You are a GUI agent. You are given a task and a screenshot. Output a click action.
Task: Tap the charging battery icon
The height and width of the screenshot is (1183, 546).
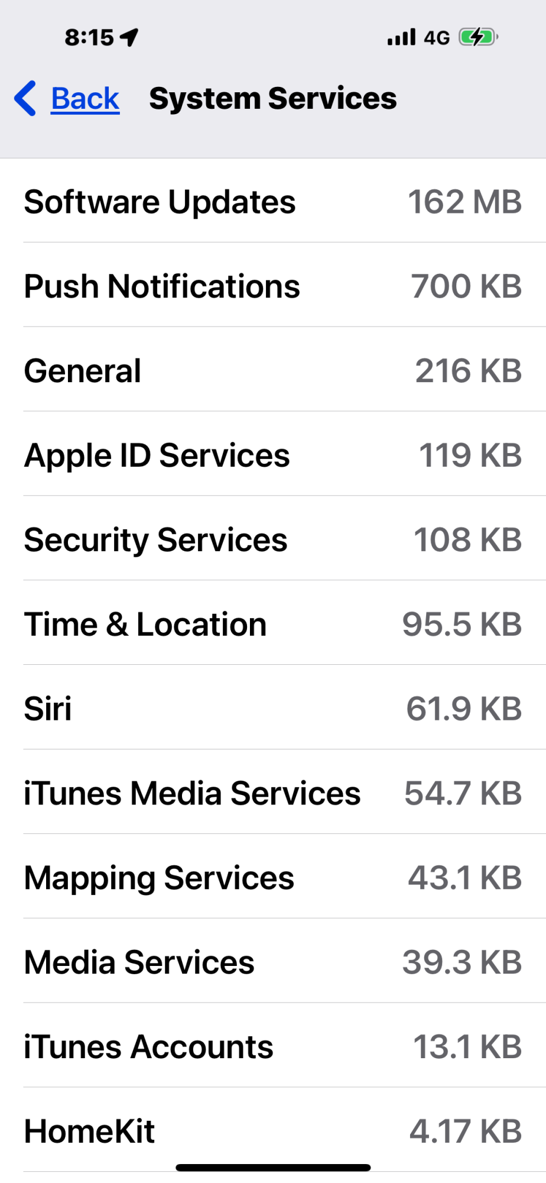pyautogui.click(x=479, y=37)
